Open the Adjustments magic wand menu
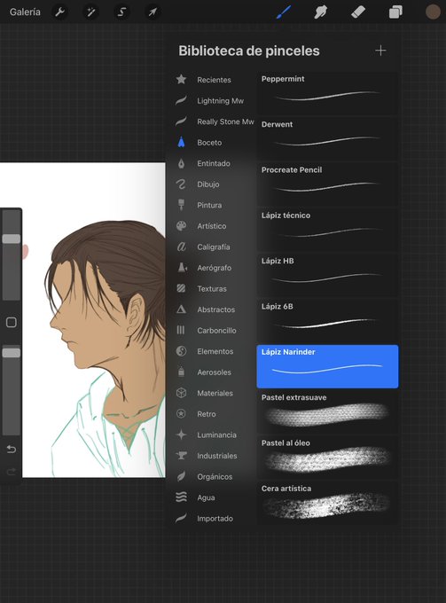 90,12
